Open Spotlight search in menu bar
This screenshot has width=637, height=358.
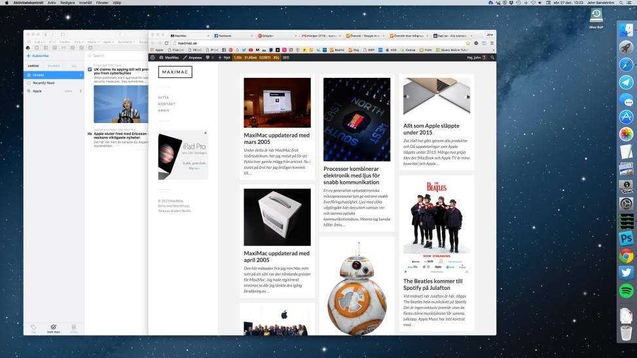tap(621, 3)
